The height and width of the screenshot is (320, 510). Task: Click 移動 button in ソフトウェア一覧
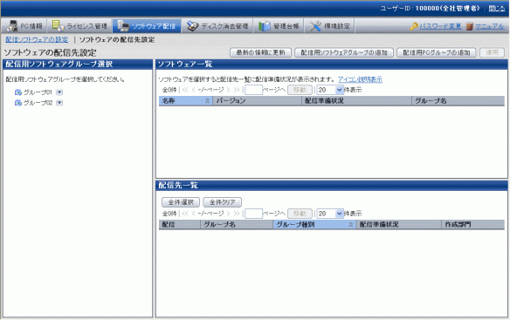click(x=300, y=90)
